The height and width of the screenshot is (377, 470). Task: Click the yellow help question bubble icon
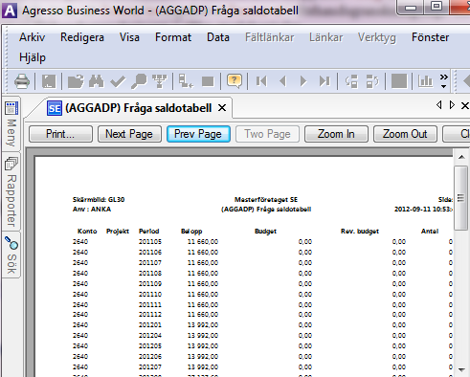[235, 81]
